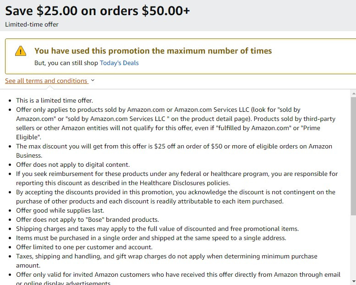Click the shipping charges and taxes line

click(157, 229)
